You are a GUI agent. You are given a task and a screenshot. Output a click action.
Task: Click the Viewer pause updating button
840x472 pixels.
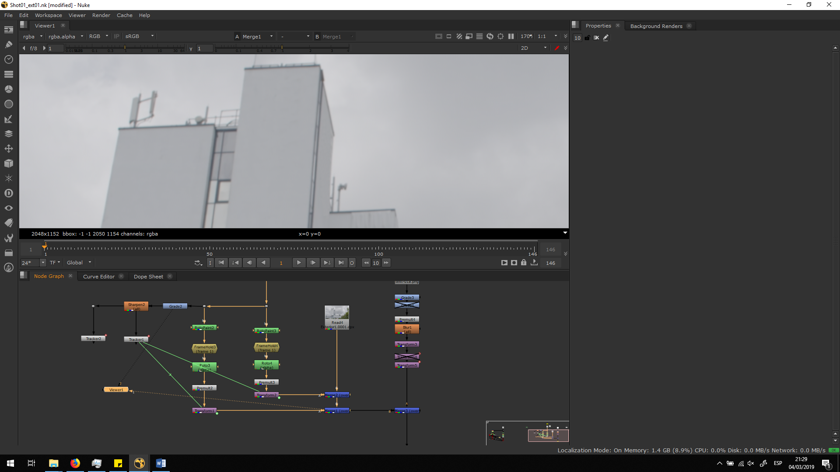(x=511, y=36)
